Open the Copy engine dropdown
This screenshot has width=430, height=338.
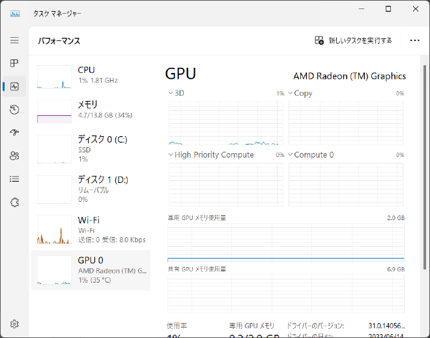[300, 94]
